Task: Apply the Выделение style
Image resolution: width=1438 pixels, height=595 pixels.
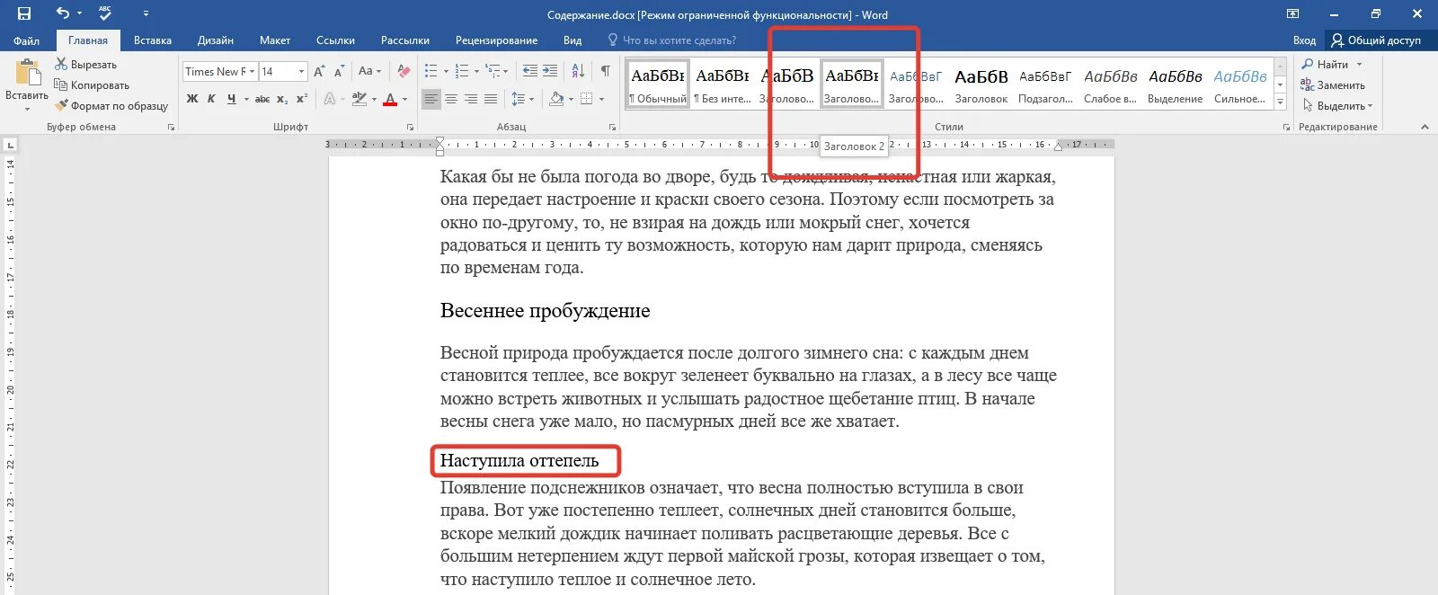Action: coord(1175,84)
